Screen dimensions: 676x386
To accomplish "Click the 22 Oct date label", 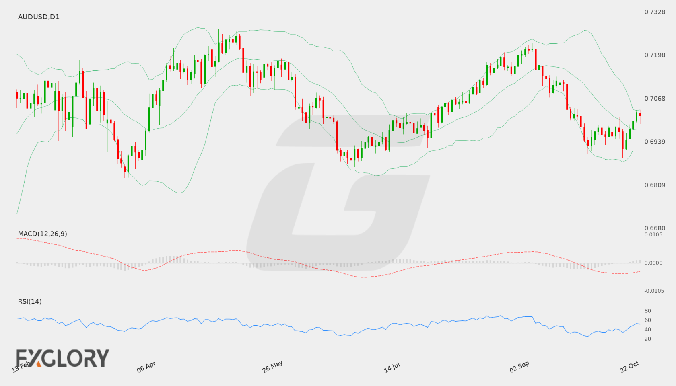I will pos(629,367).
